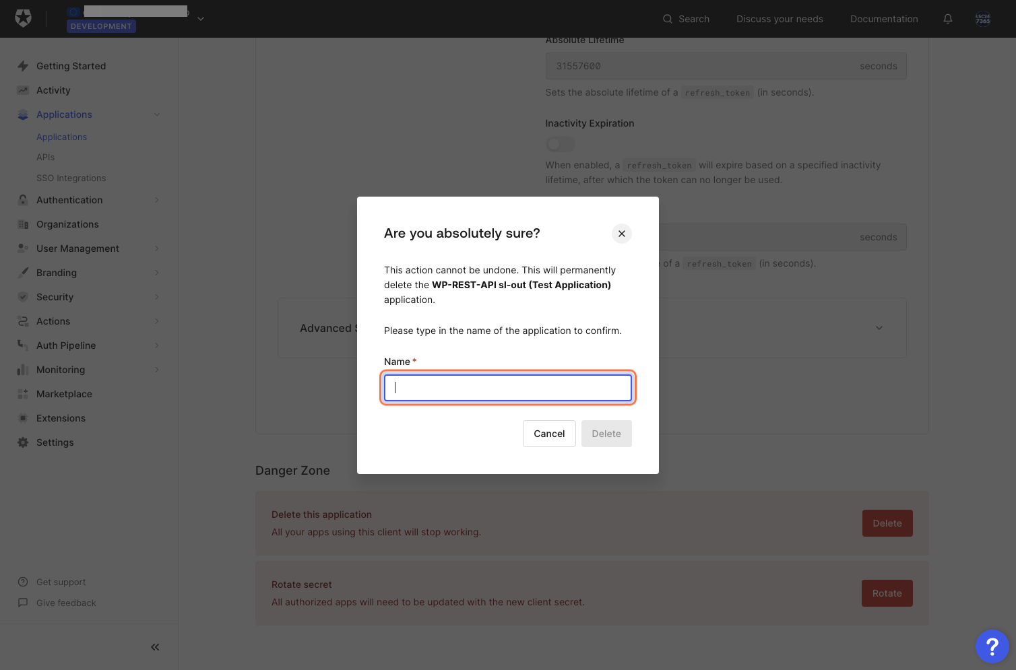Click the User Management people icon
The height and width of the screenshot is (670, 1016).
pos(23,248)
